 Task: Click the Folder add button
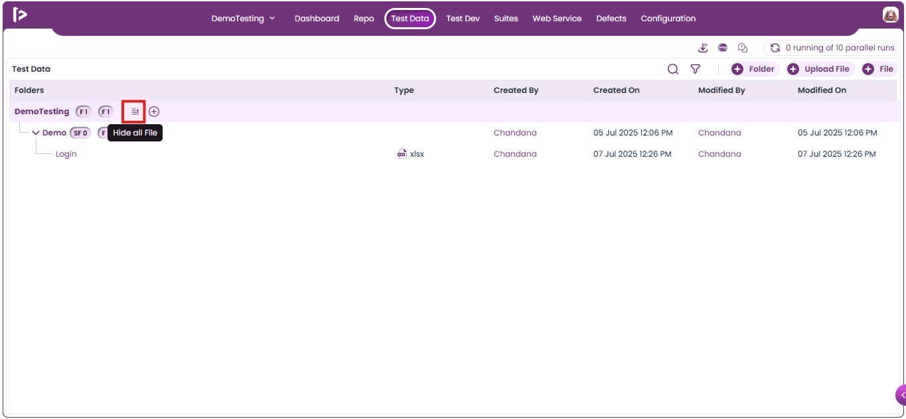click(755, 69)
